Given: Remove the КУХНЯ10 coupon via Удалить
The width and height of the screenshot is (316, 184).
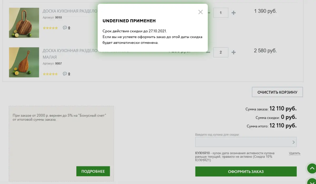Looking at the screenshot, I should [294, 153].
